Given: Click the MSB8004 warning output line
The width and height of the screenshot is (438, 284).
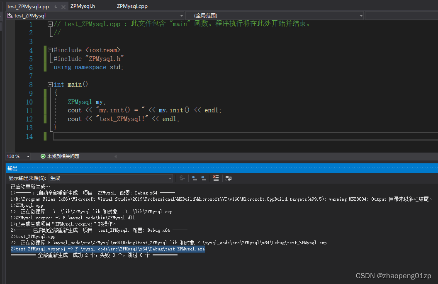Looking at the screenshot, I should tap(221, 199).
